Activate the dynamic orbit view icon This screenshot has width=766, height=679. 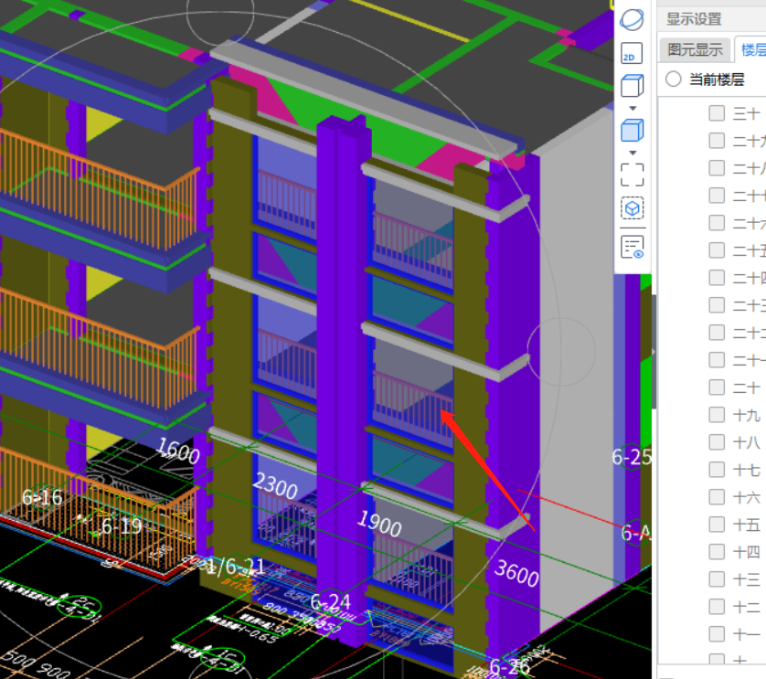pos(633,20)
